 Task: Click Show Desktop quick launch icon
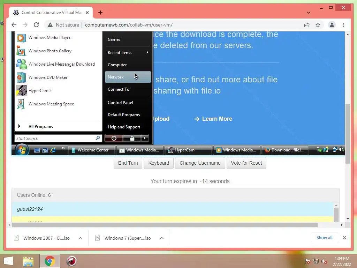point(37,150)
